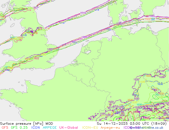The height and width of the screenshot is (130, 169).
Task: Click the blue 1030 label in eastern Germany
Action: pos(160,84)
